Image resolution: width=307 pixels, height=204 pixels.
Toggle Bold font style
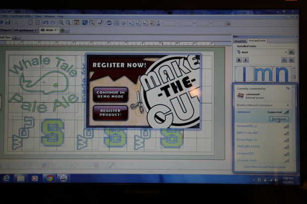click(239, 60)
